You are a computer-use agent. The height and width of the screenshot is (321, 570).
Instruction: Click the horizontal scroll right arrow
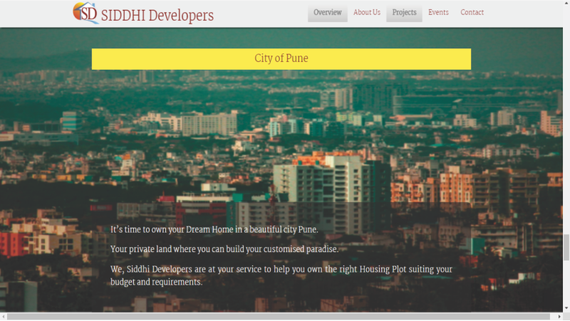pyautogui.click(x=559, y=317)
